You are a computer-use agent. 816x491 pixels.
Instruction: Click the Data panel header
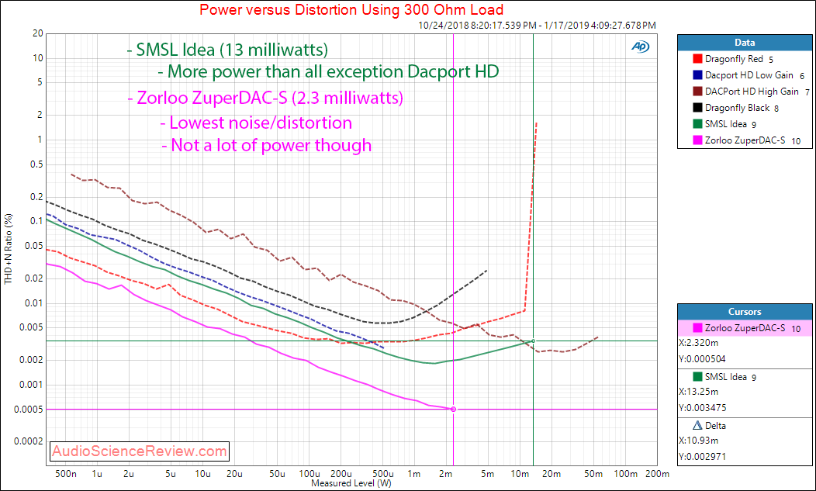point(745,43)
